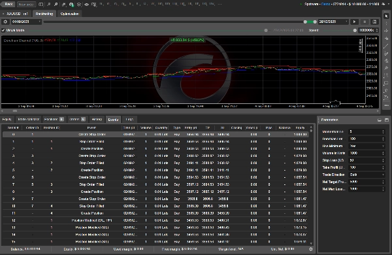Open the Trade Direction dropdown

point(367,175)
